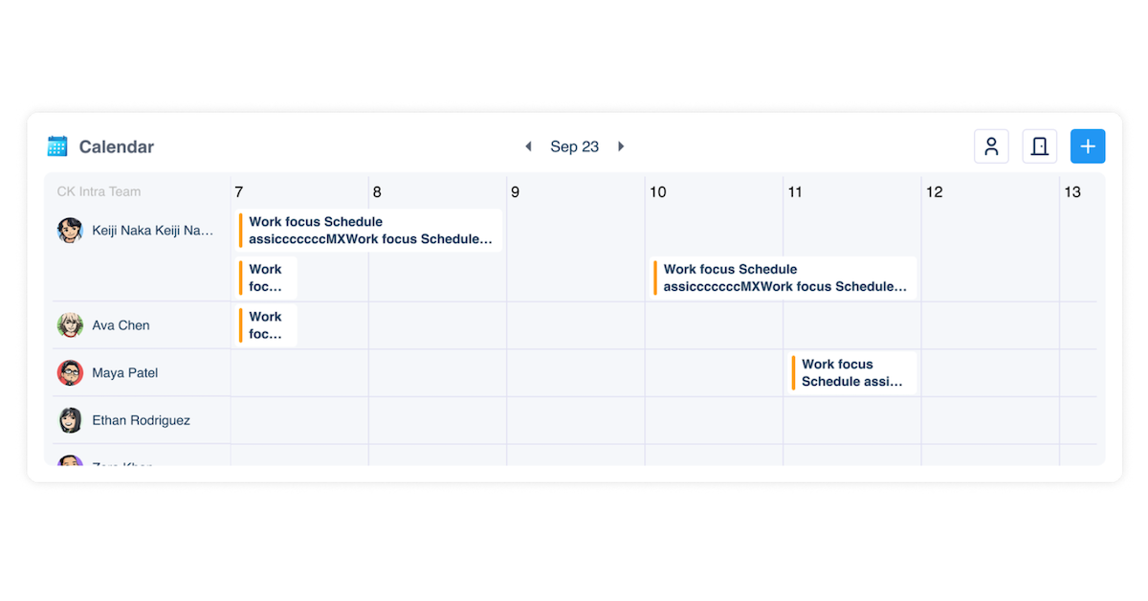Click the 12 o'clock column header
The height and width of the screenshot is (601, 1148).
click(x=934, y=192)
